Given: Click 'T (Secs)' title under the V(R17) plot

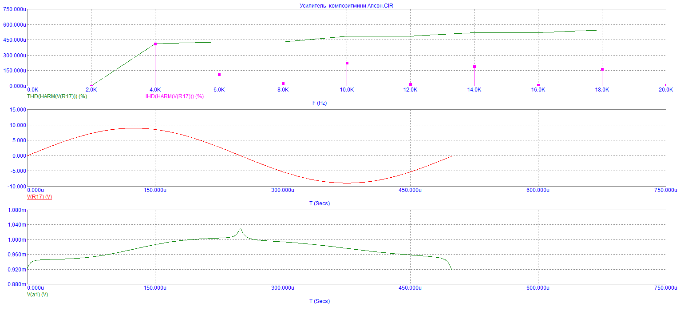Looking at the screenshot, I should [x=319, y=203].
